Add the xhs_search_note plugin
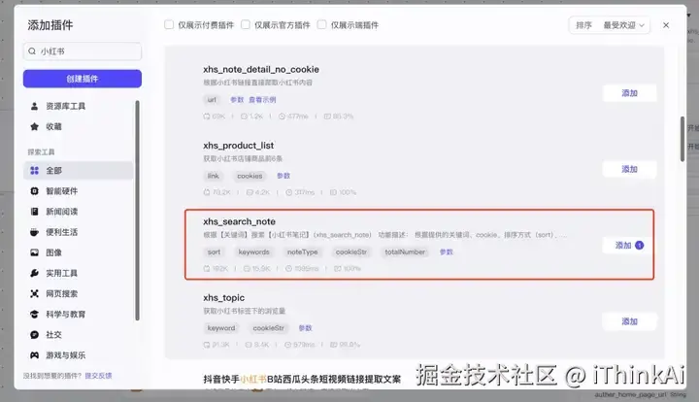This screenshot has width=699, height=402. tap(629, 245)
